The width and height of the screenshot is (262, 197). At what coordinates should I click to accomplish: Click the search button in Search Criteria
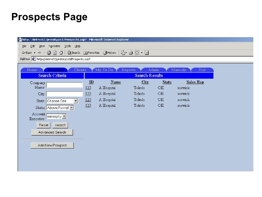[x=60, y=125]
